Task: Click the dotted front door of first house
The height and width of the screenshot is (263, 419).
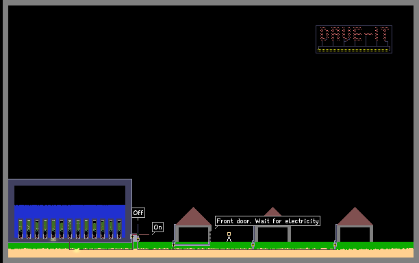Action: pos(209,236)
